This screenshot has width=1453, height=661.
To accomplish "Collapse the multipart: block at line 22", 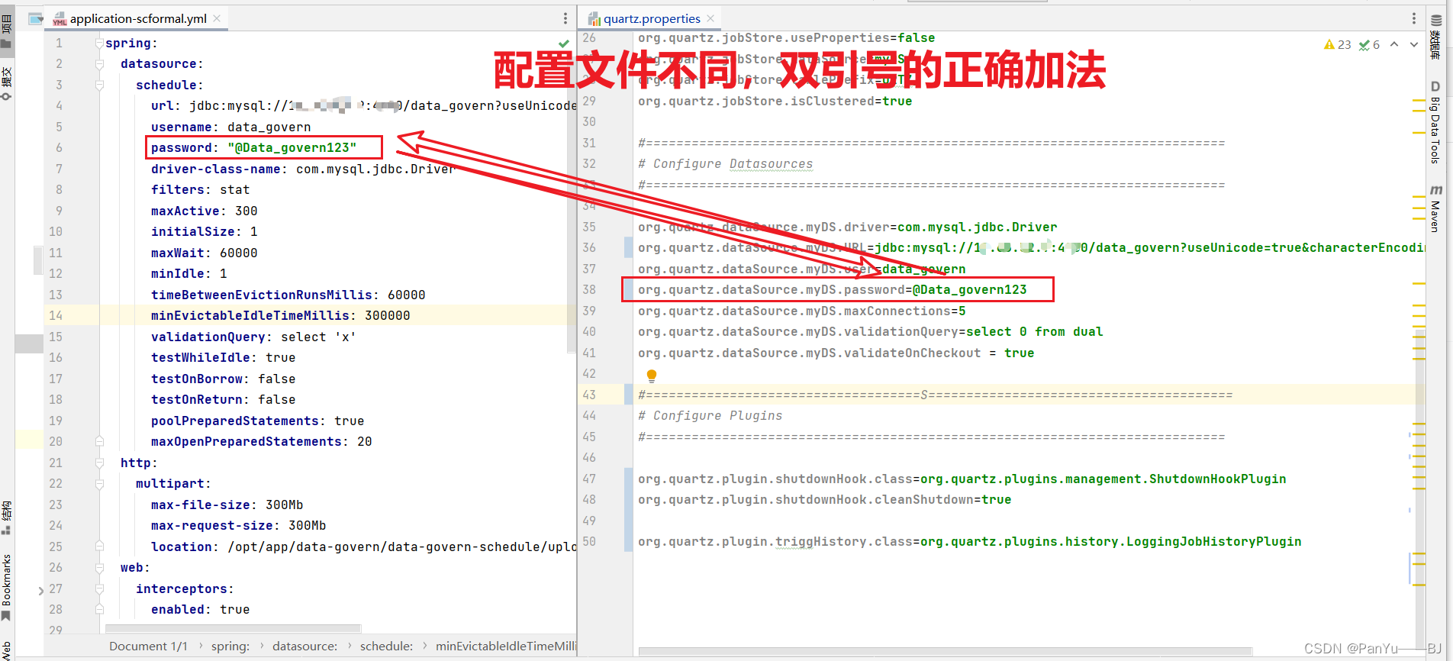I will tap(99, 484).
